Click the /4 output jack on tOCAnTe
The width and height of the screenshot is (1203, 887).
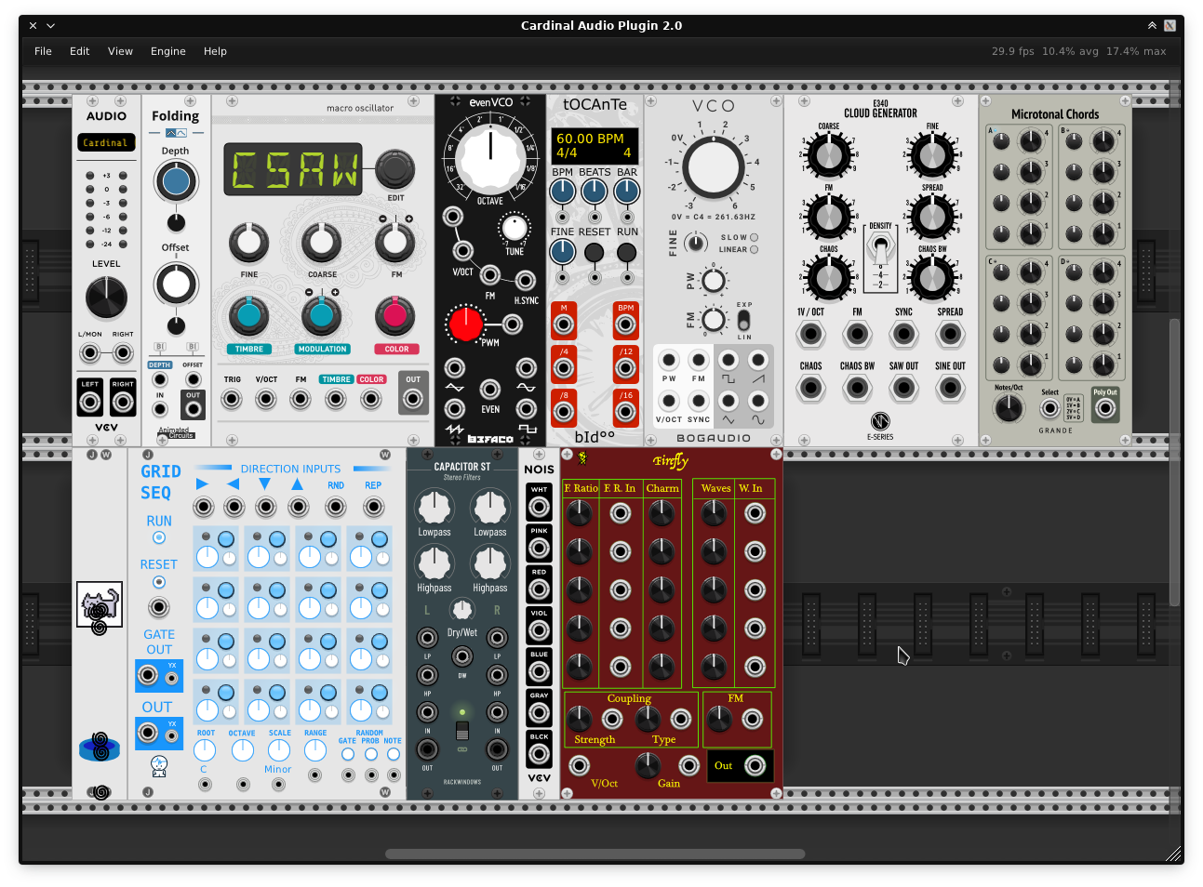pyautogui.click(x=564, y=368)
